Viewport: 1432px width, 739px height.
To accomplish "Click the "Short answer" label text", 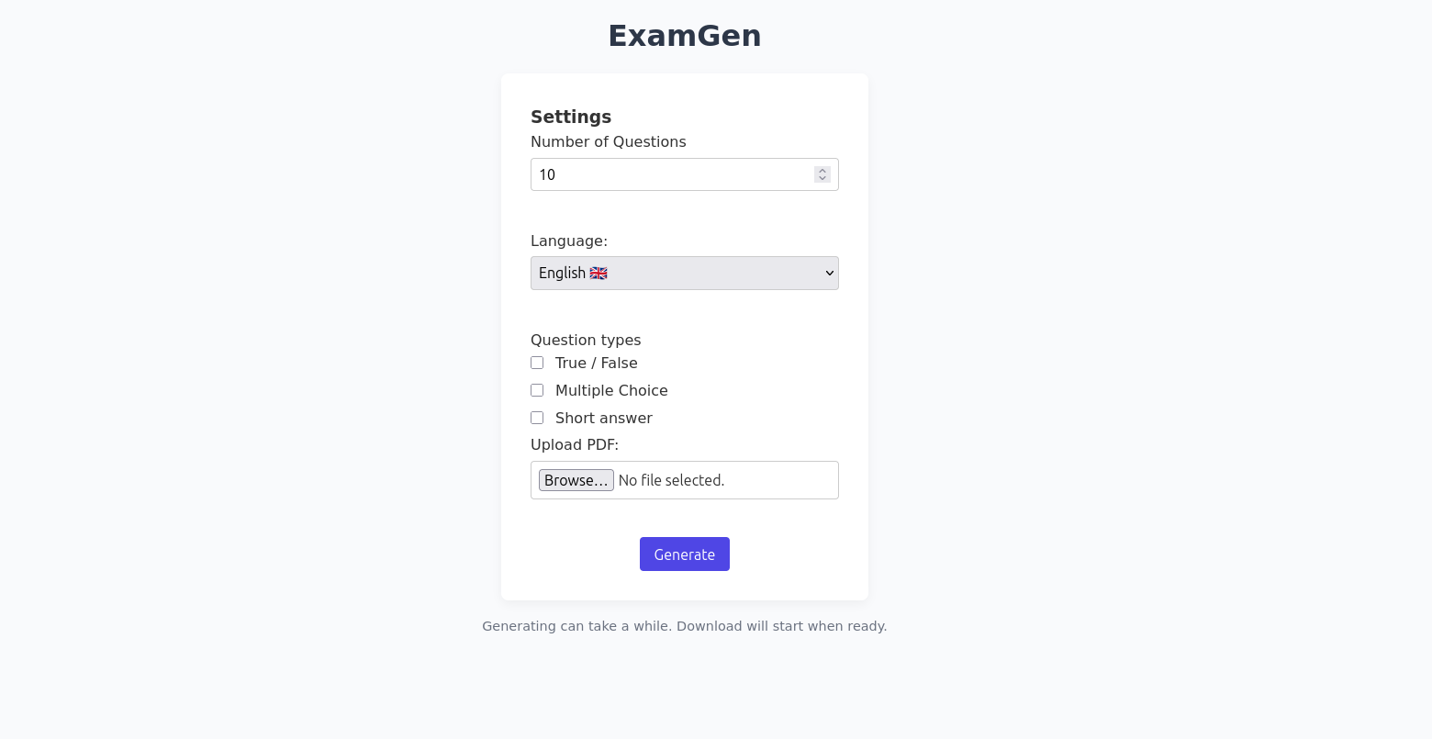I will (x=603, y=418).
